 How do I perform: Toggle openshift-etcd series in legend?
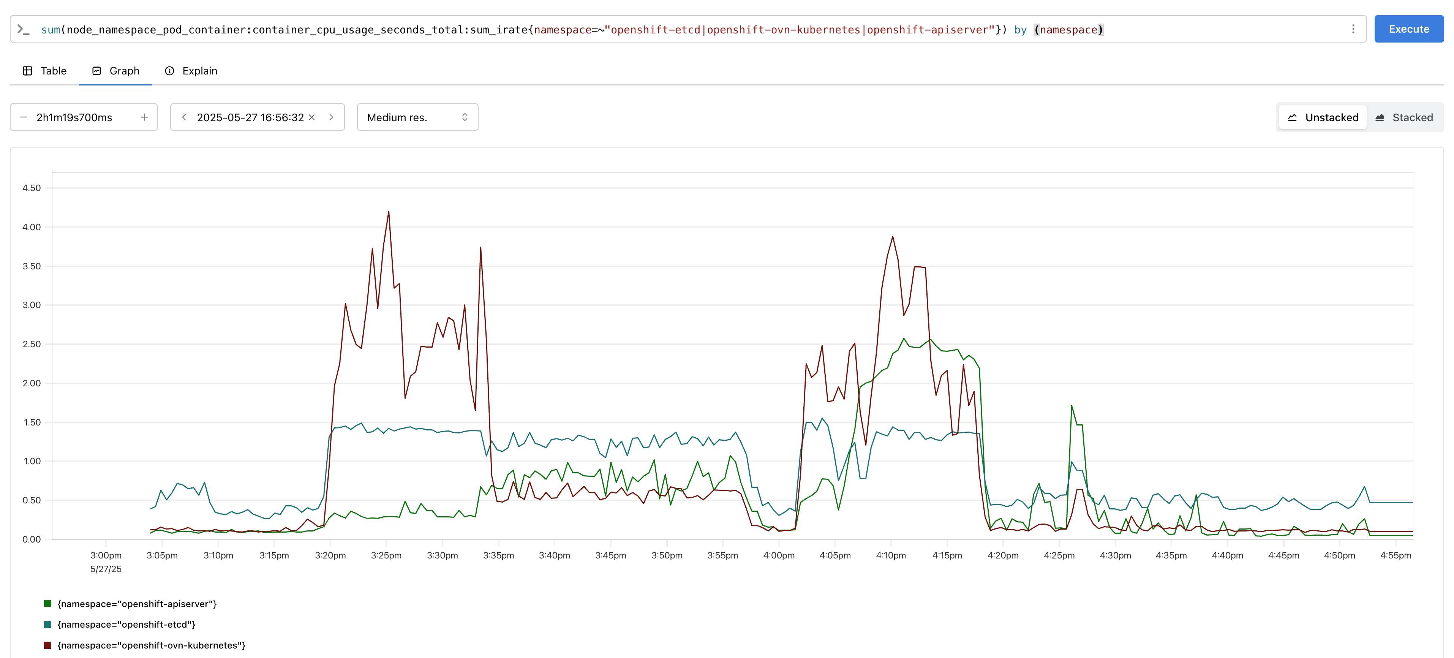pyautogui.click(x=126, y=624)
